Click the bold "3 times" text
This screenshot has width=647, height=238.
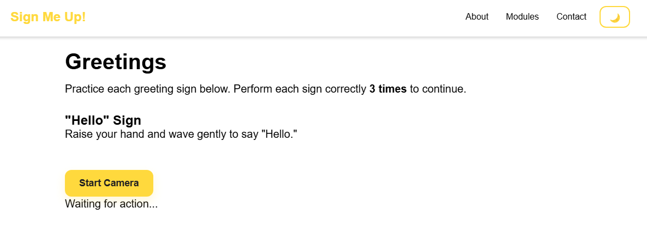tap(388, 89)
